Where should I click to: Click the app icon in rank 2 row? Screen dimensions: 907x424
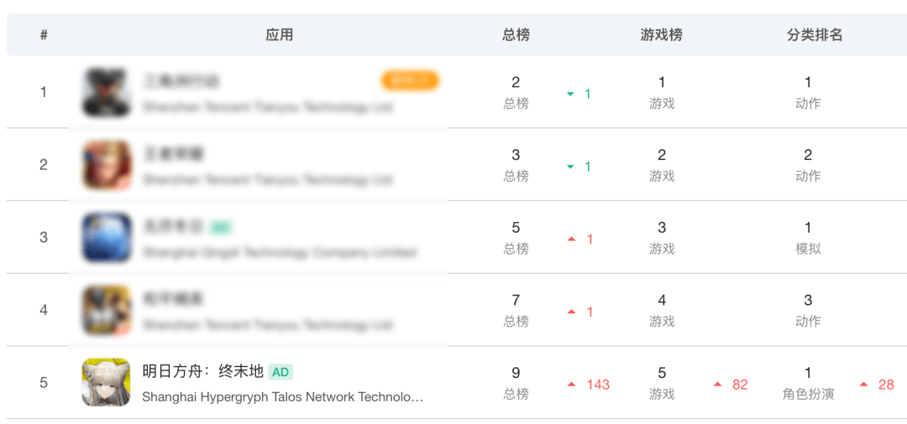[x=107, y=164]
